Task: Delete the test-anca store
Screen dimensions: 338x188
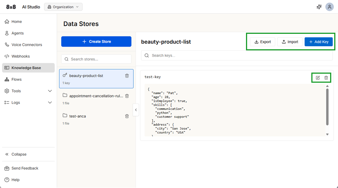Action: (127, 116)
